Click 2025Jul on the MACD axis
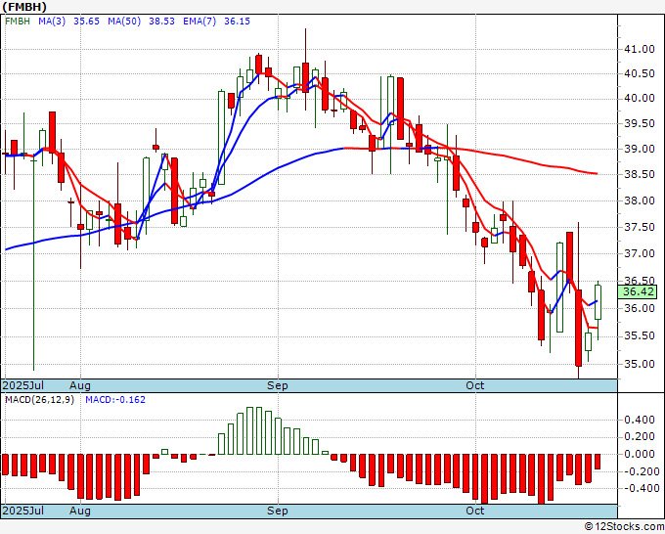The width and height of the screenshot is (665, 534). [x=23, y=511]
